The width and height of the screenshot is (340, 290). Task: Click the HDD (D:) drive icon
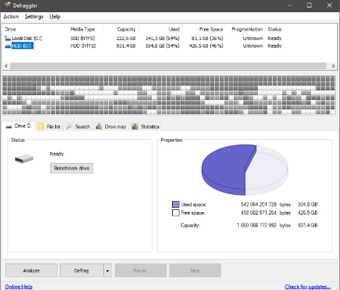pyautogui.click(x=7, y=46)
